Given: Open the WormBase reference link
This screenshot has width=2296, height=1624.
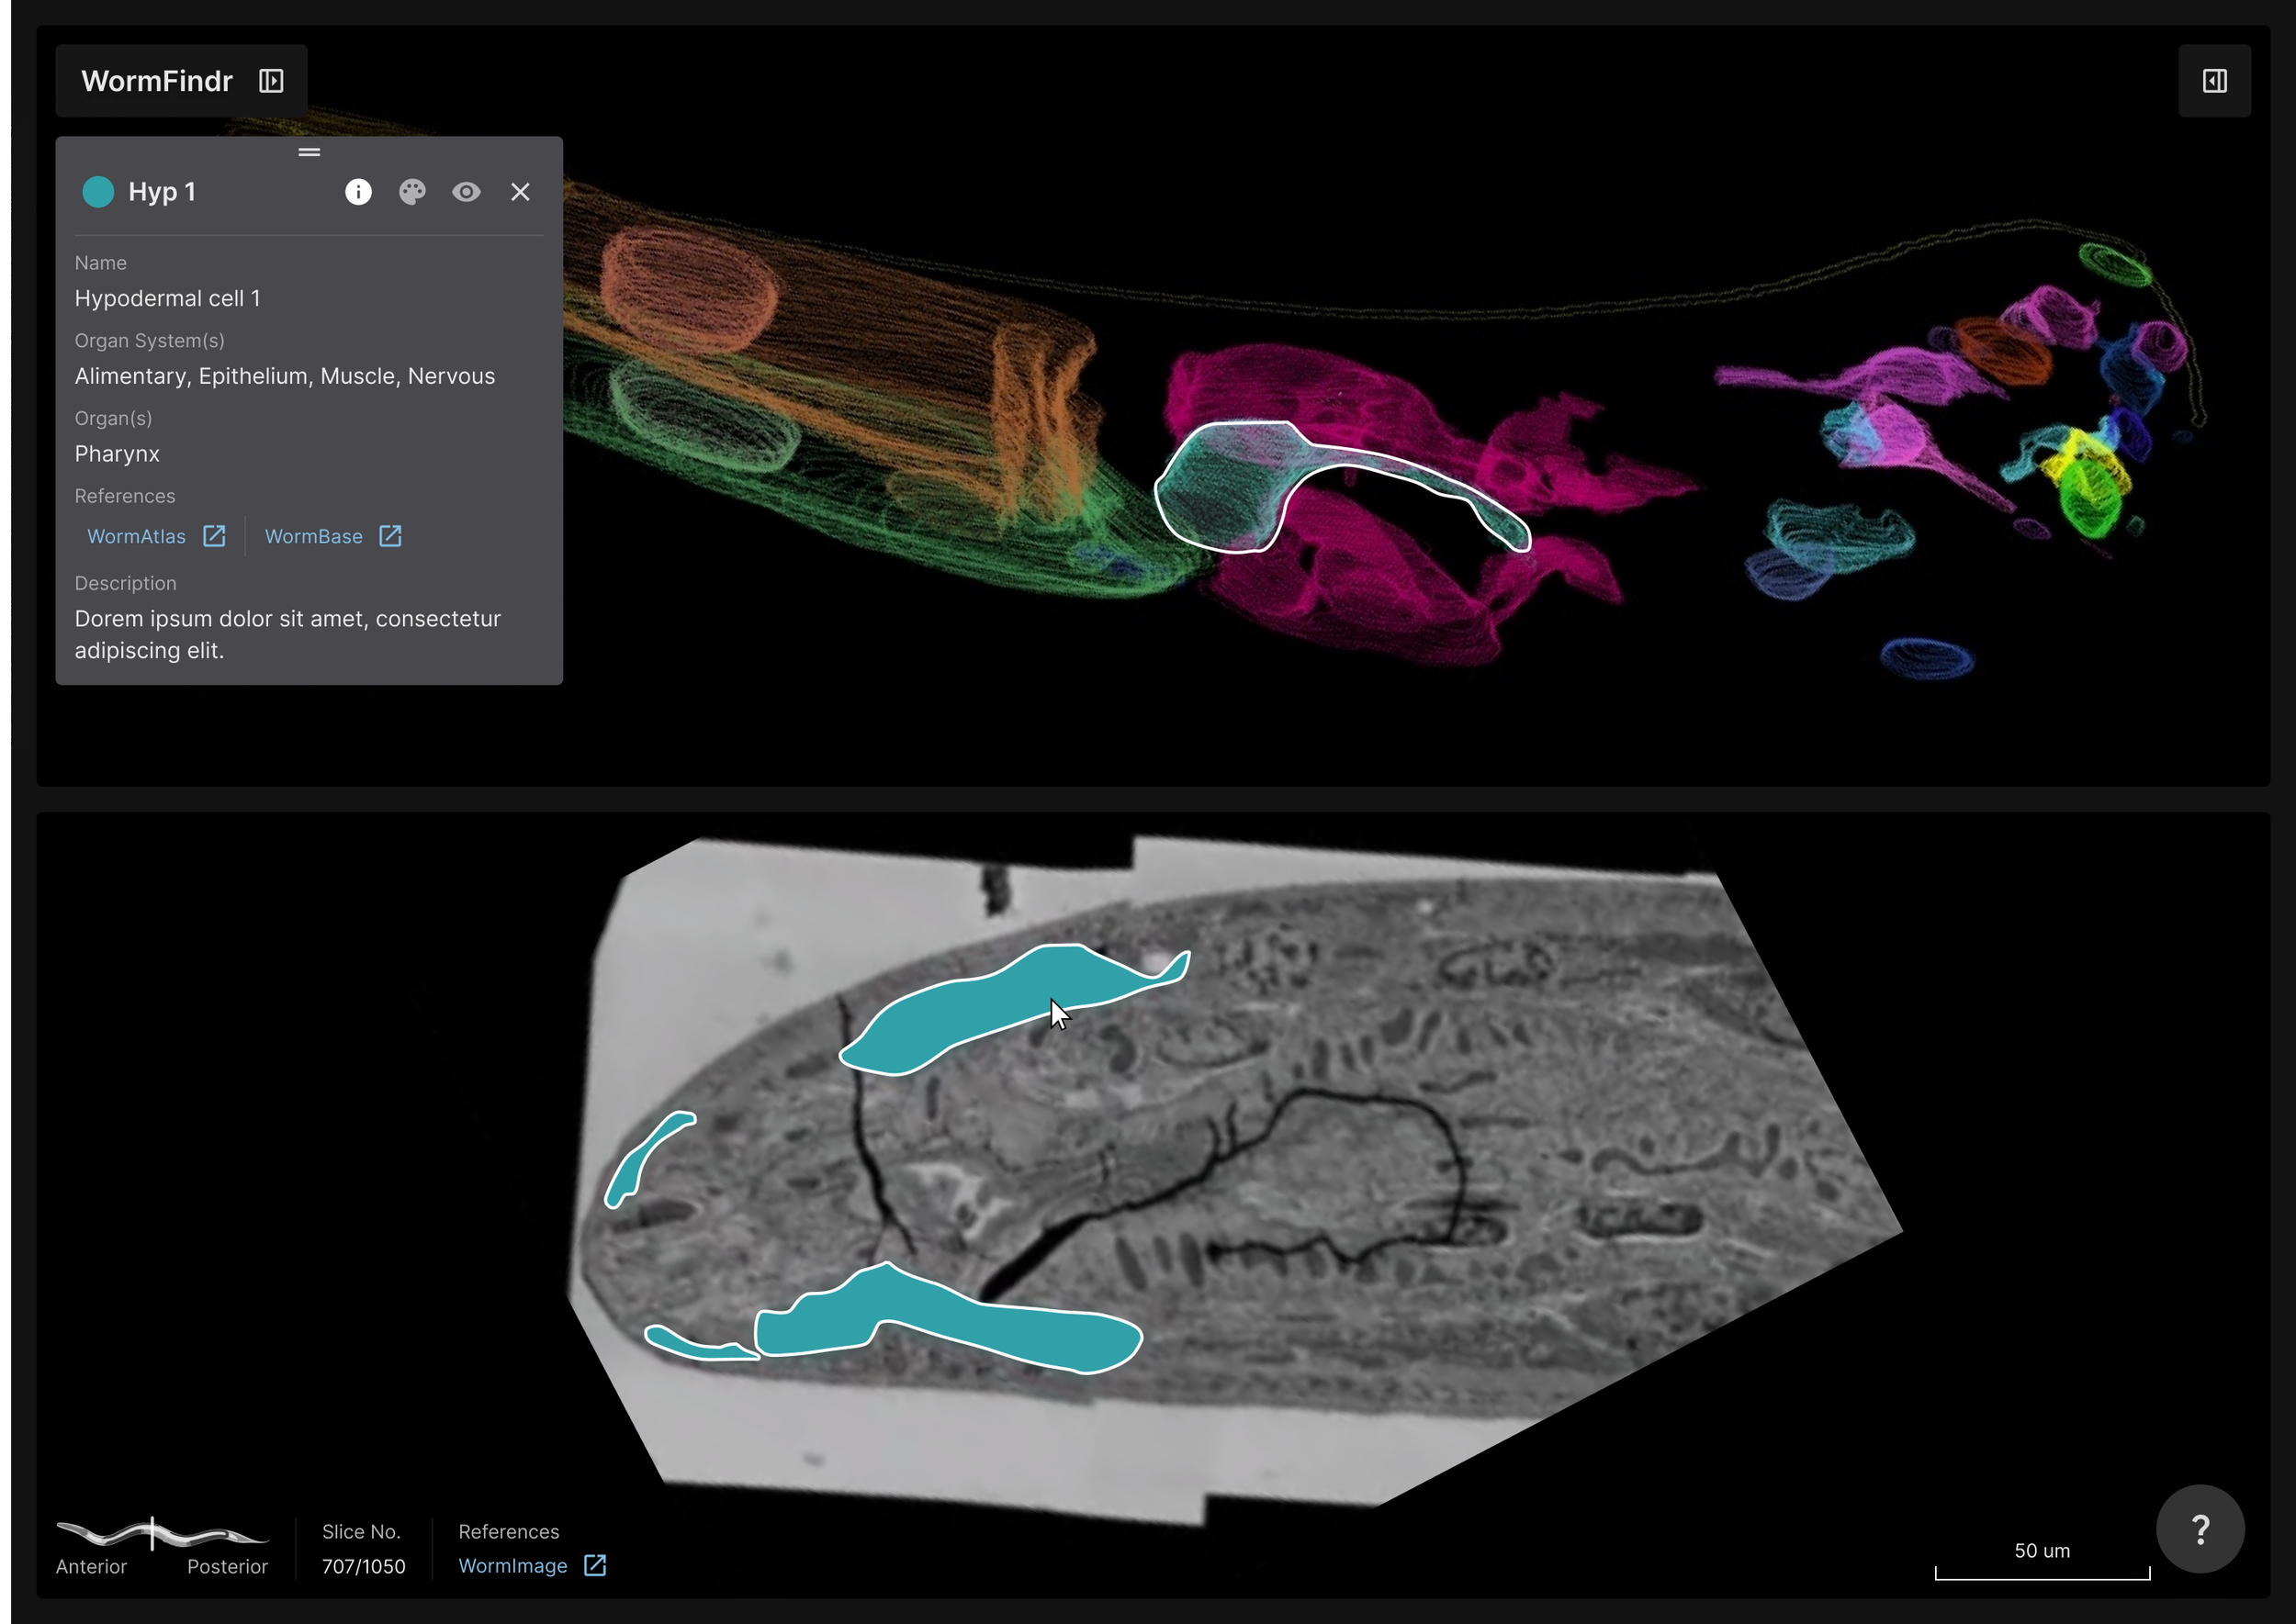Looking at the screenshot, I should pyautogui.click(x=313, y=537).
